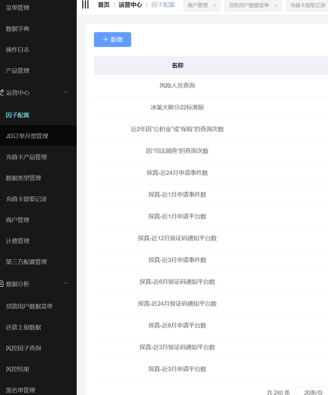
Task: Select the 探真-近3月申请事件数 row
Action: (x=211, y=260)
